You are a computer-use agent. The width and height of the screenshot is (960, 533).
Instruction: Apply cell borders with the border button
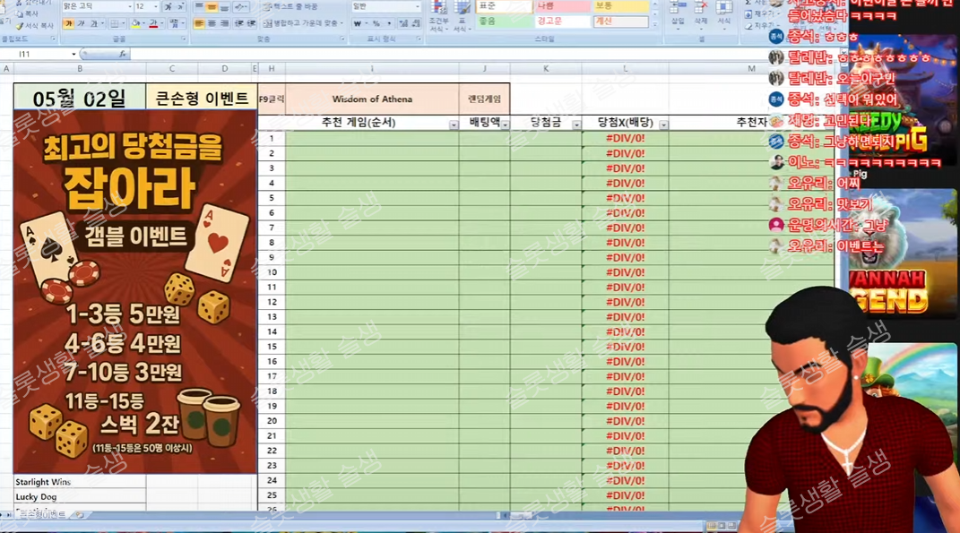114,24
